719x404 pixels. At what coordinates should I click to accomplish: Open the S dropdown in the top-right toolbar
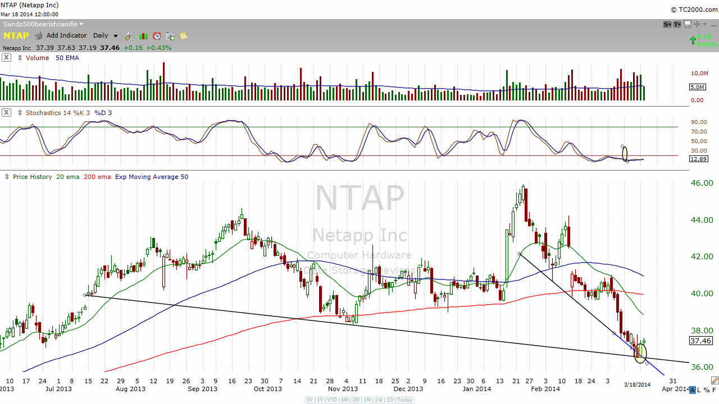pyautogui.click(x=667, y=24)
